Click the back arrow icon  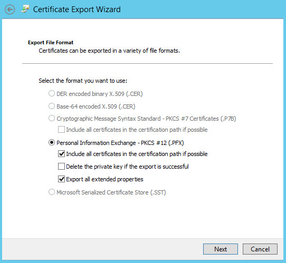[9, 9]
